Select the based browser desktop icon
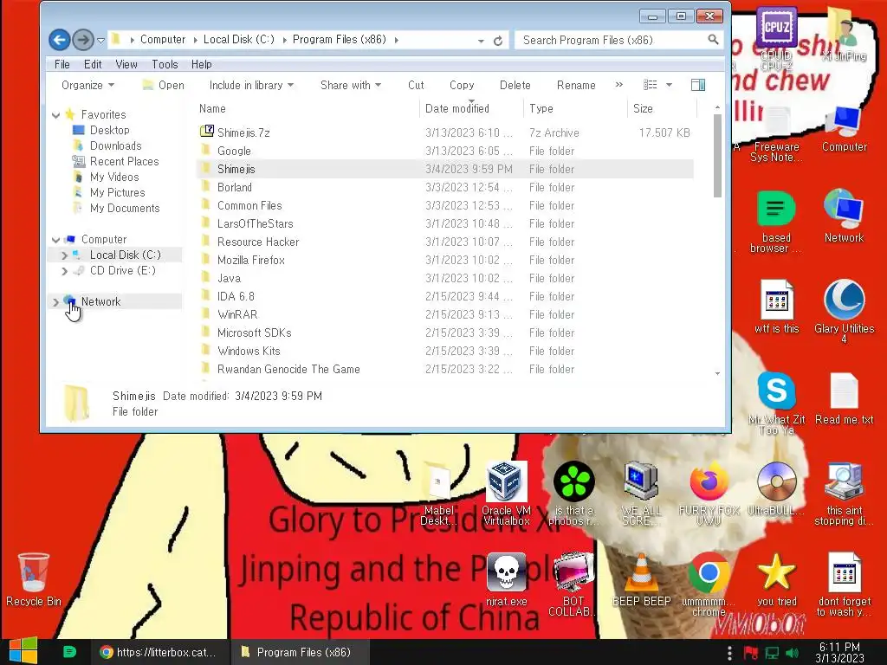 click(775, 222)
